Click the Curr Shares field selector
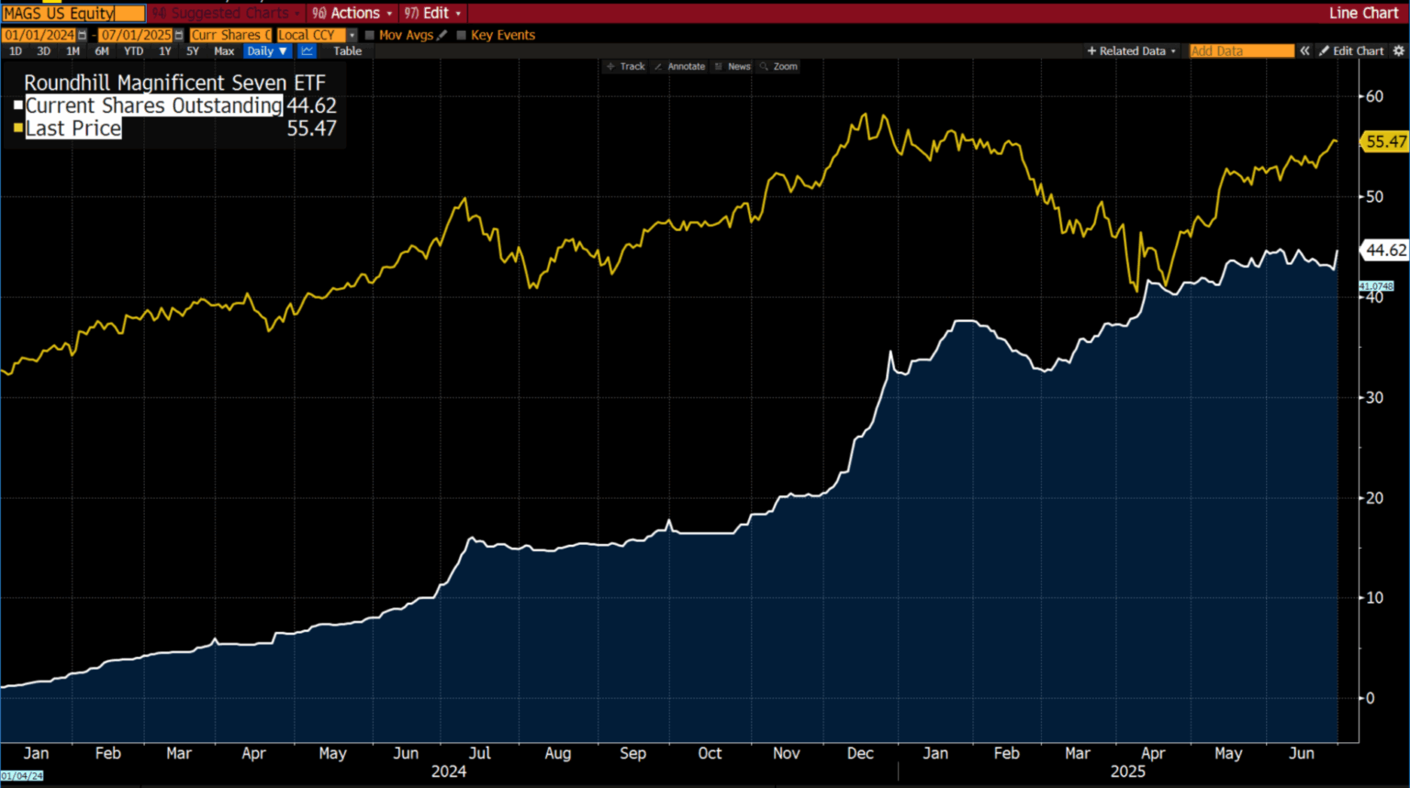1410x788 pixels. coord(231,35)
